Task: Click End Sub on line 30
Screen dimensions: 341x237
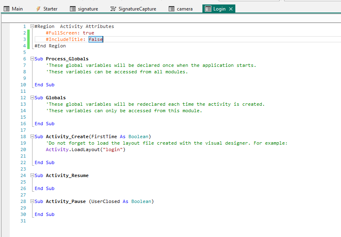Action: tap(45, 214)
